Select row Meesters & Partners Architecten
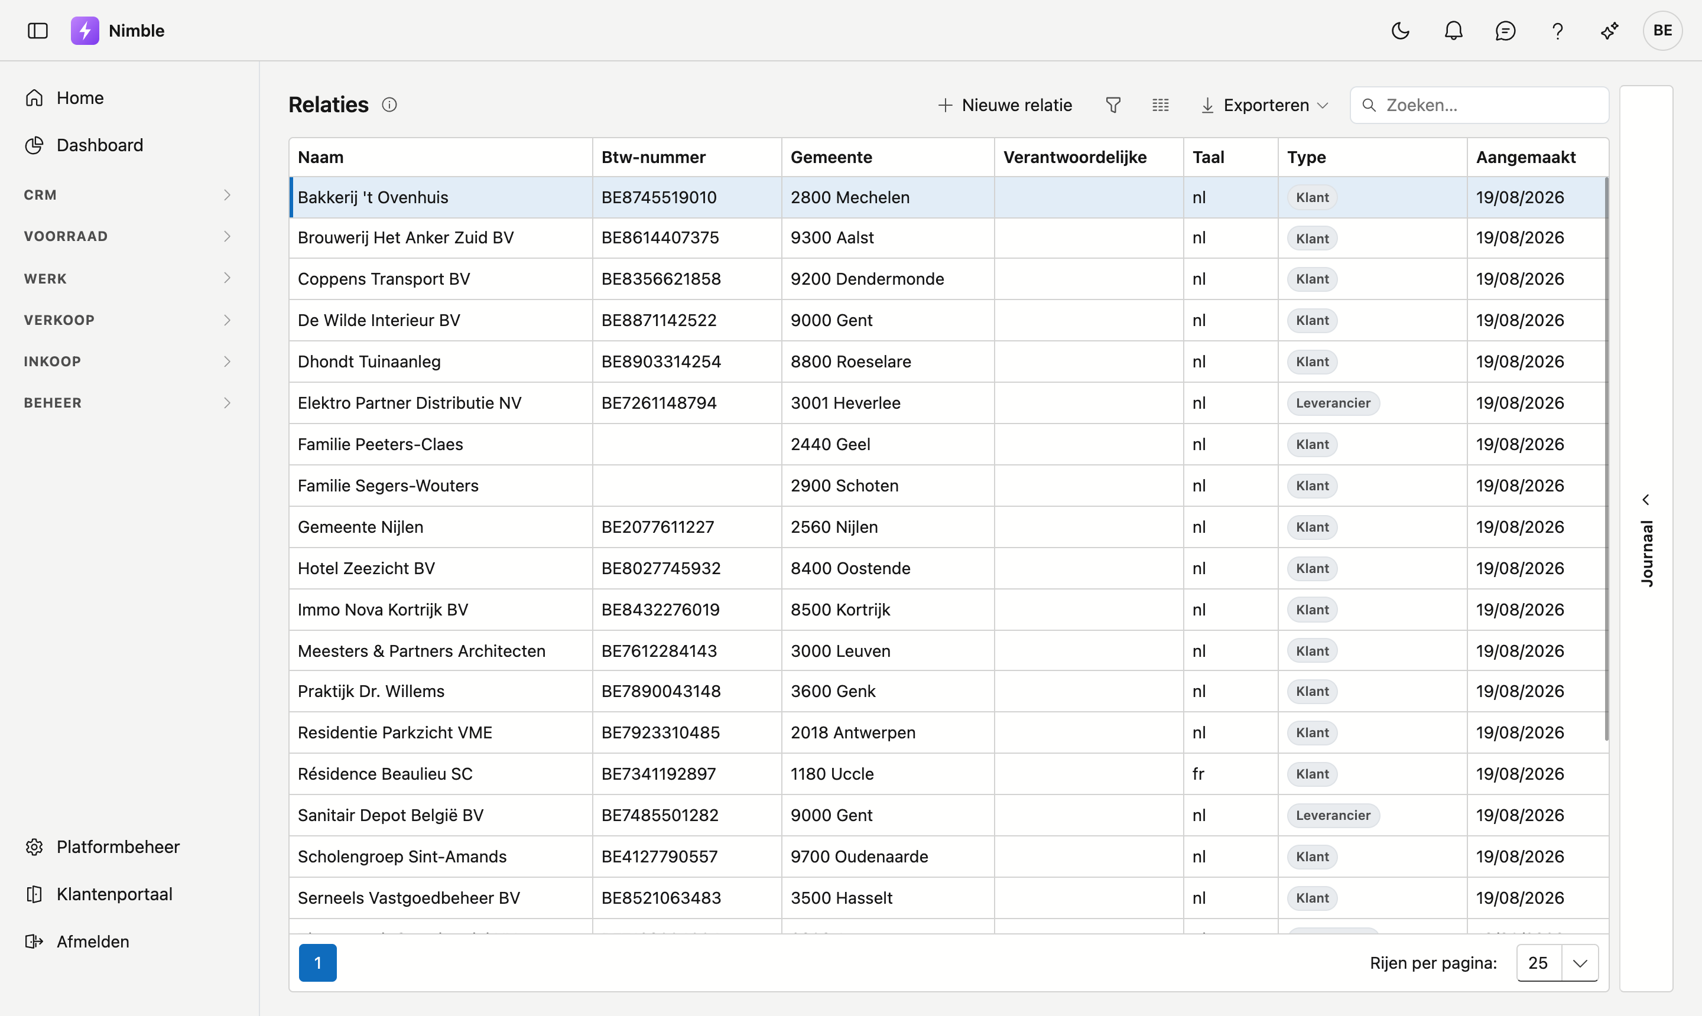Viewport: 1702px width, 1016px height. click(949, 650)
